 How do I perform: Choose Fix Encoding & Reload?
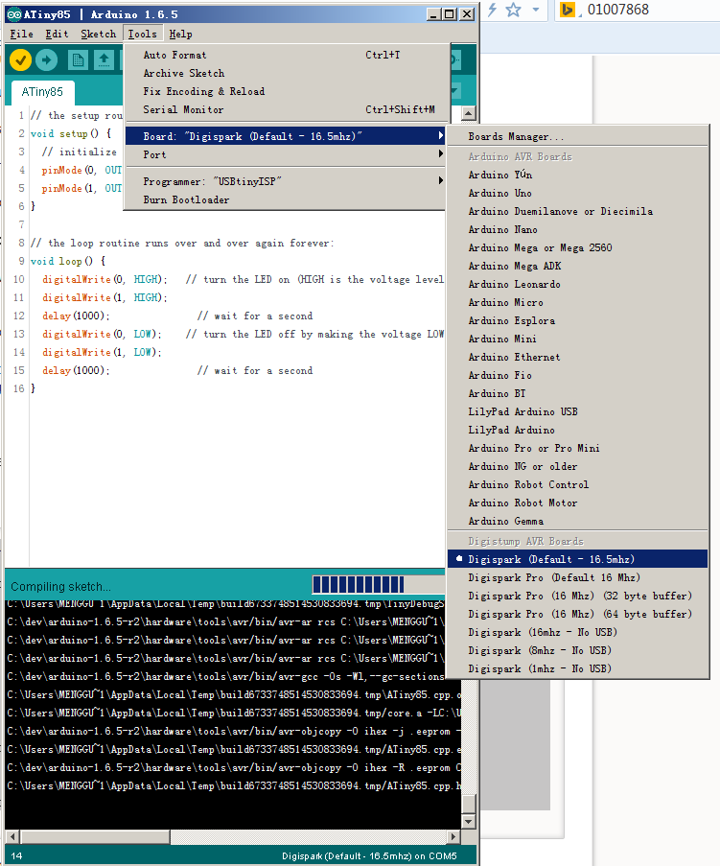point(285,91)
